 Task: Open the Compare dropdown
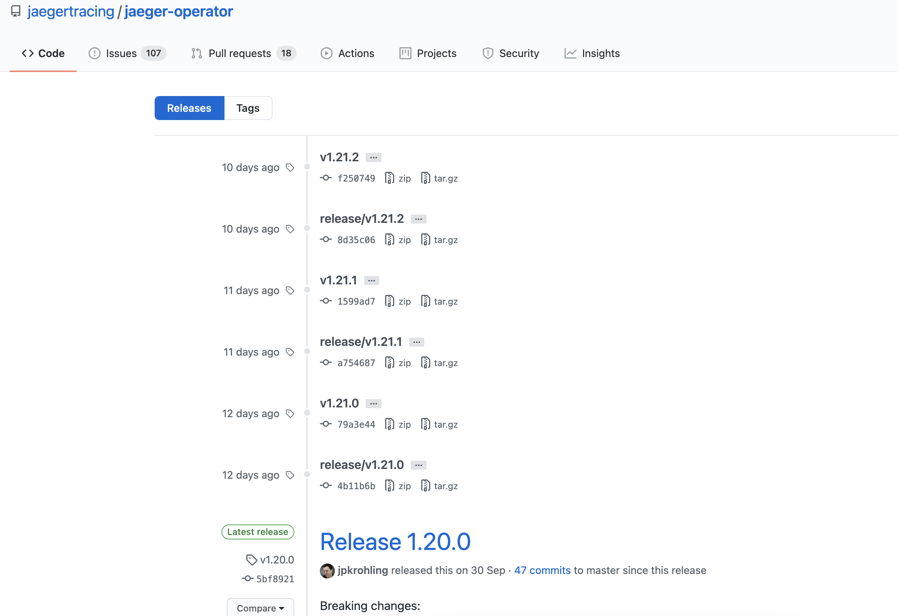(260, 608)
